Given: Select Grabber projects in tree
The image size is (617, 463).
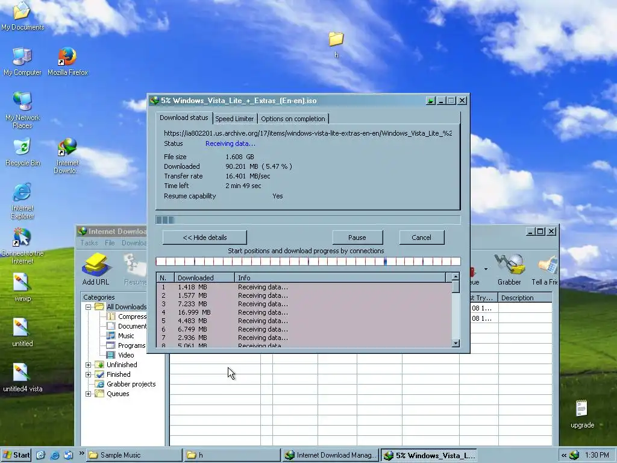Looking at the screenshot, I should (131, 384).
